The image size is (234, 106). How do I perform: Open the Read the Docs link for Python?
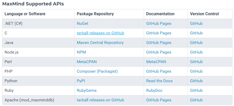click(159, 81)
